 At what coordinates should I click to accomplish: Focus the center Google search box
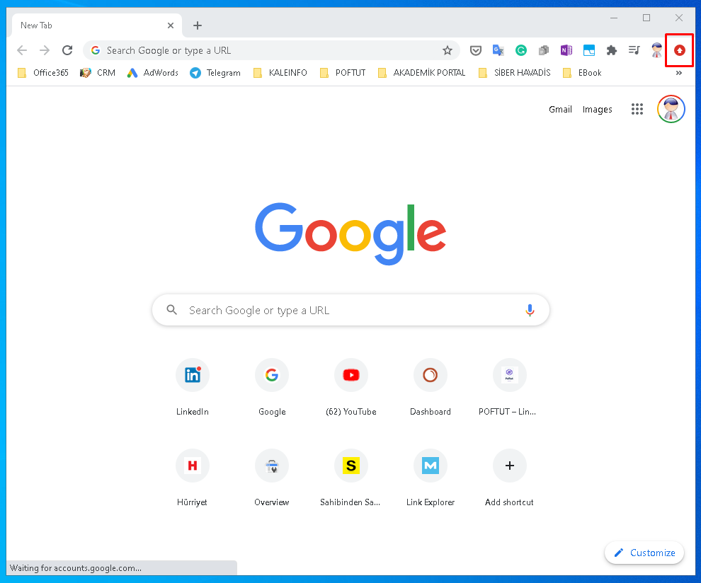350,310
